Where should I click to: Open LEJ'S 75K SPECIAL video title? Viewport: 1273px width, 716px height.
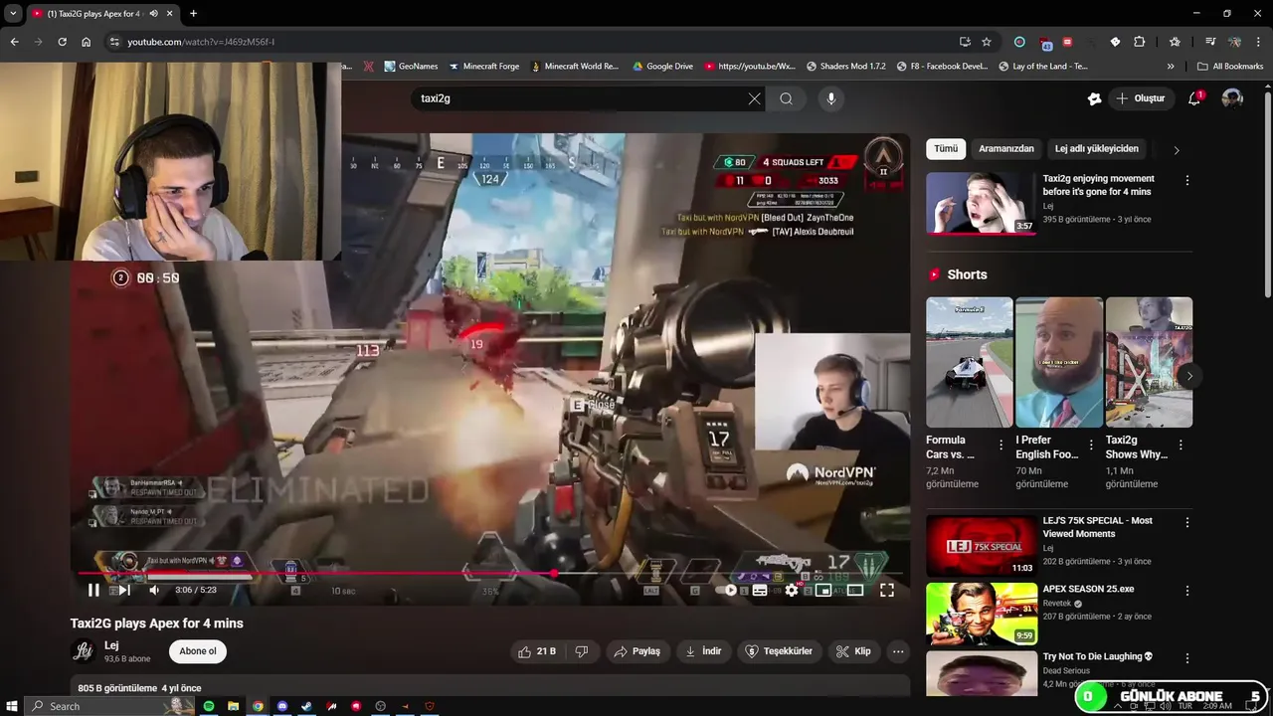click(1097, 527)
